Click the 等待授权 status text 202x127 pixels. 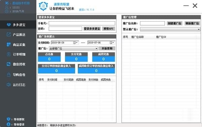[19, 119]
